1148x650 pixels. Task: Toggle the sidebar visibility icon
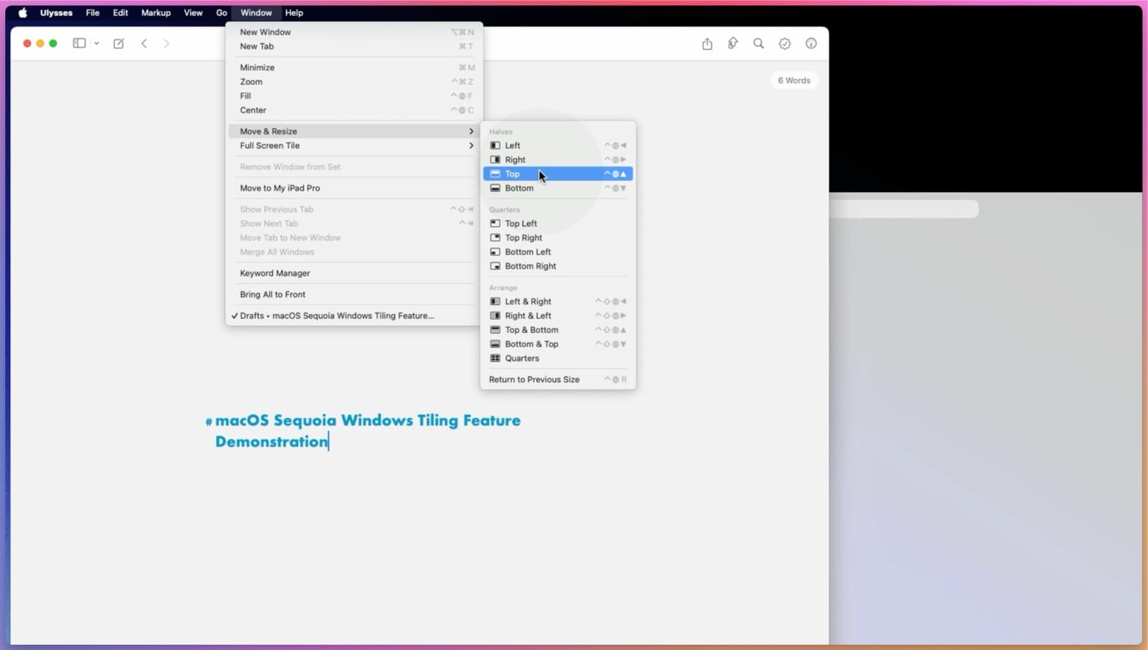click(x=79, y=43)
